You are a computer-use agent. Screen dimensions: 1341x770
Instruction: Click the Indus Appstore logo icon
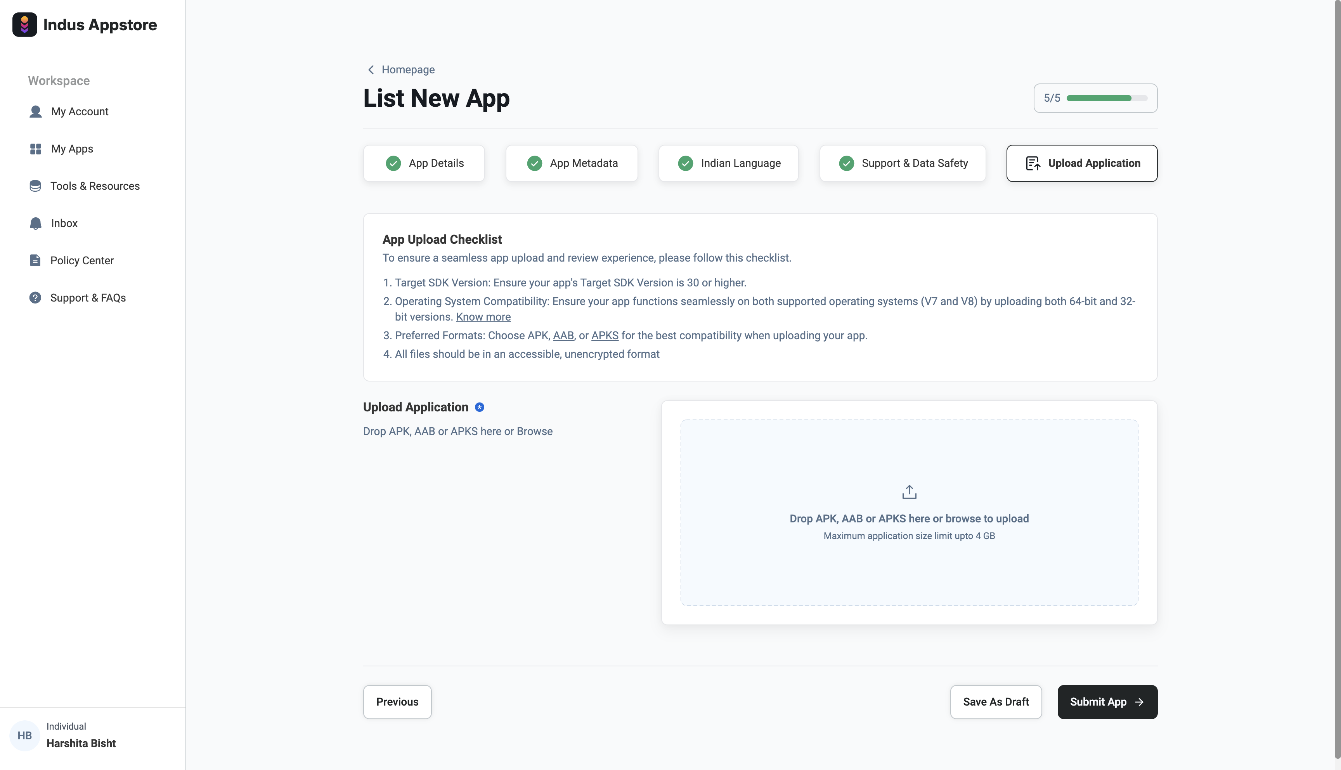25,25
